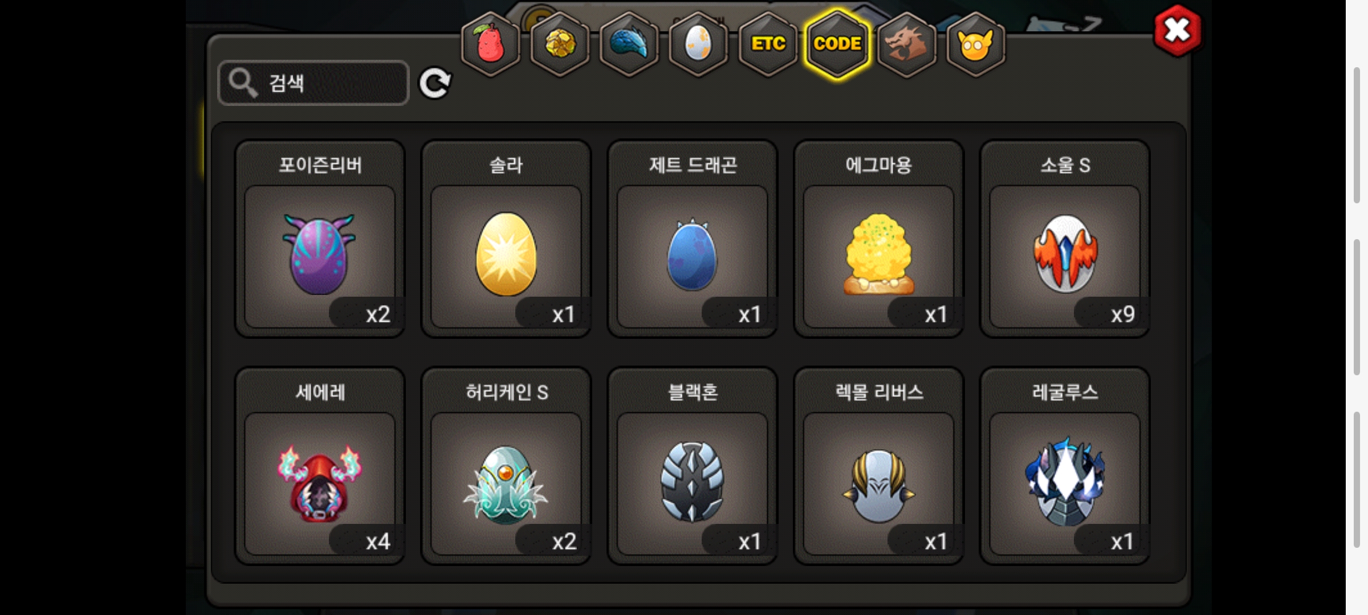
Task: Pick the teal 허리케인 S egg
Action: point(506,466)
